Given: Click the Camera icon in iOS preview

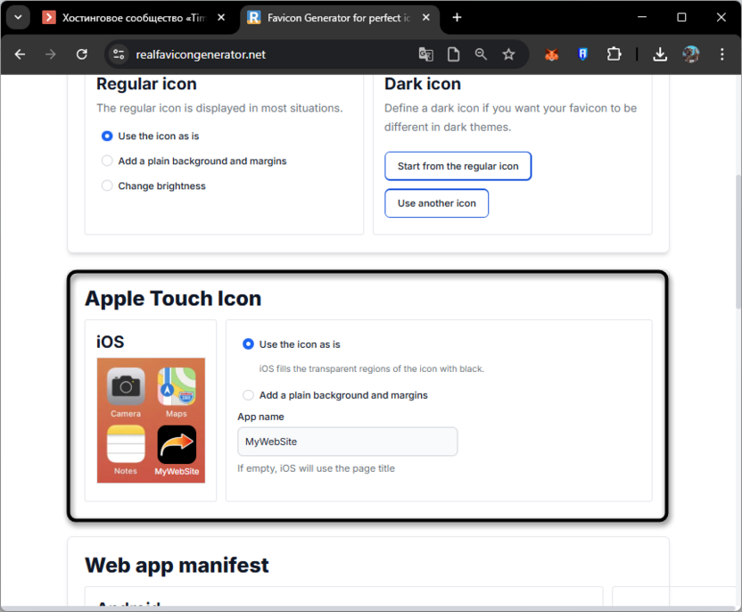Looking at the screenshot, I should tap(126, 386).
